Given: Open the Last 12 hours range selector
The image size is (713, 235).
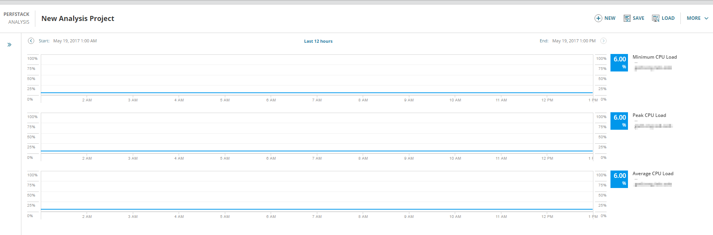Looking at the screenshot, I should tap(318, 41).
